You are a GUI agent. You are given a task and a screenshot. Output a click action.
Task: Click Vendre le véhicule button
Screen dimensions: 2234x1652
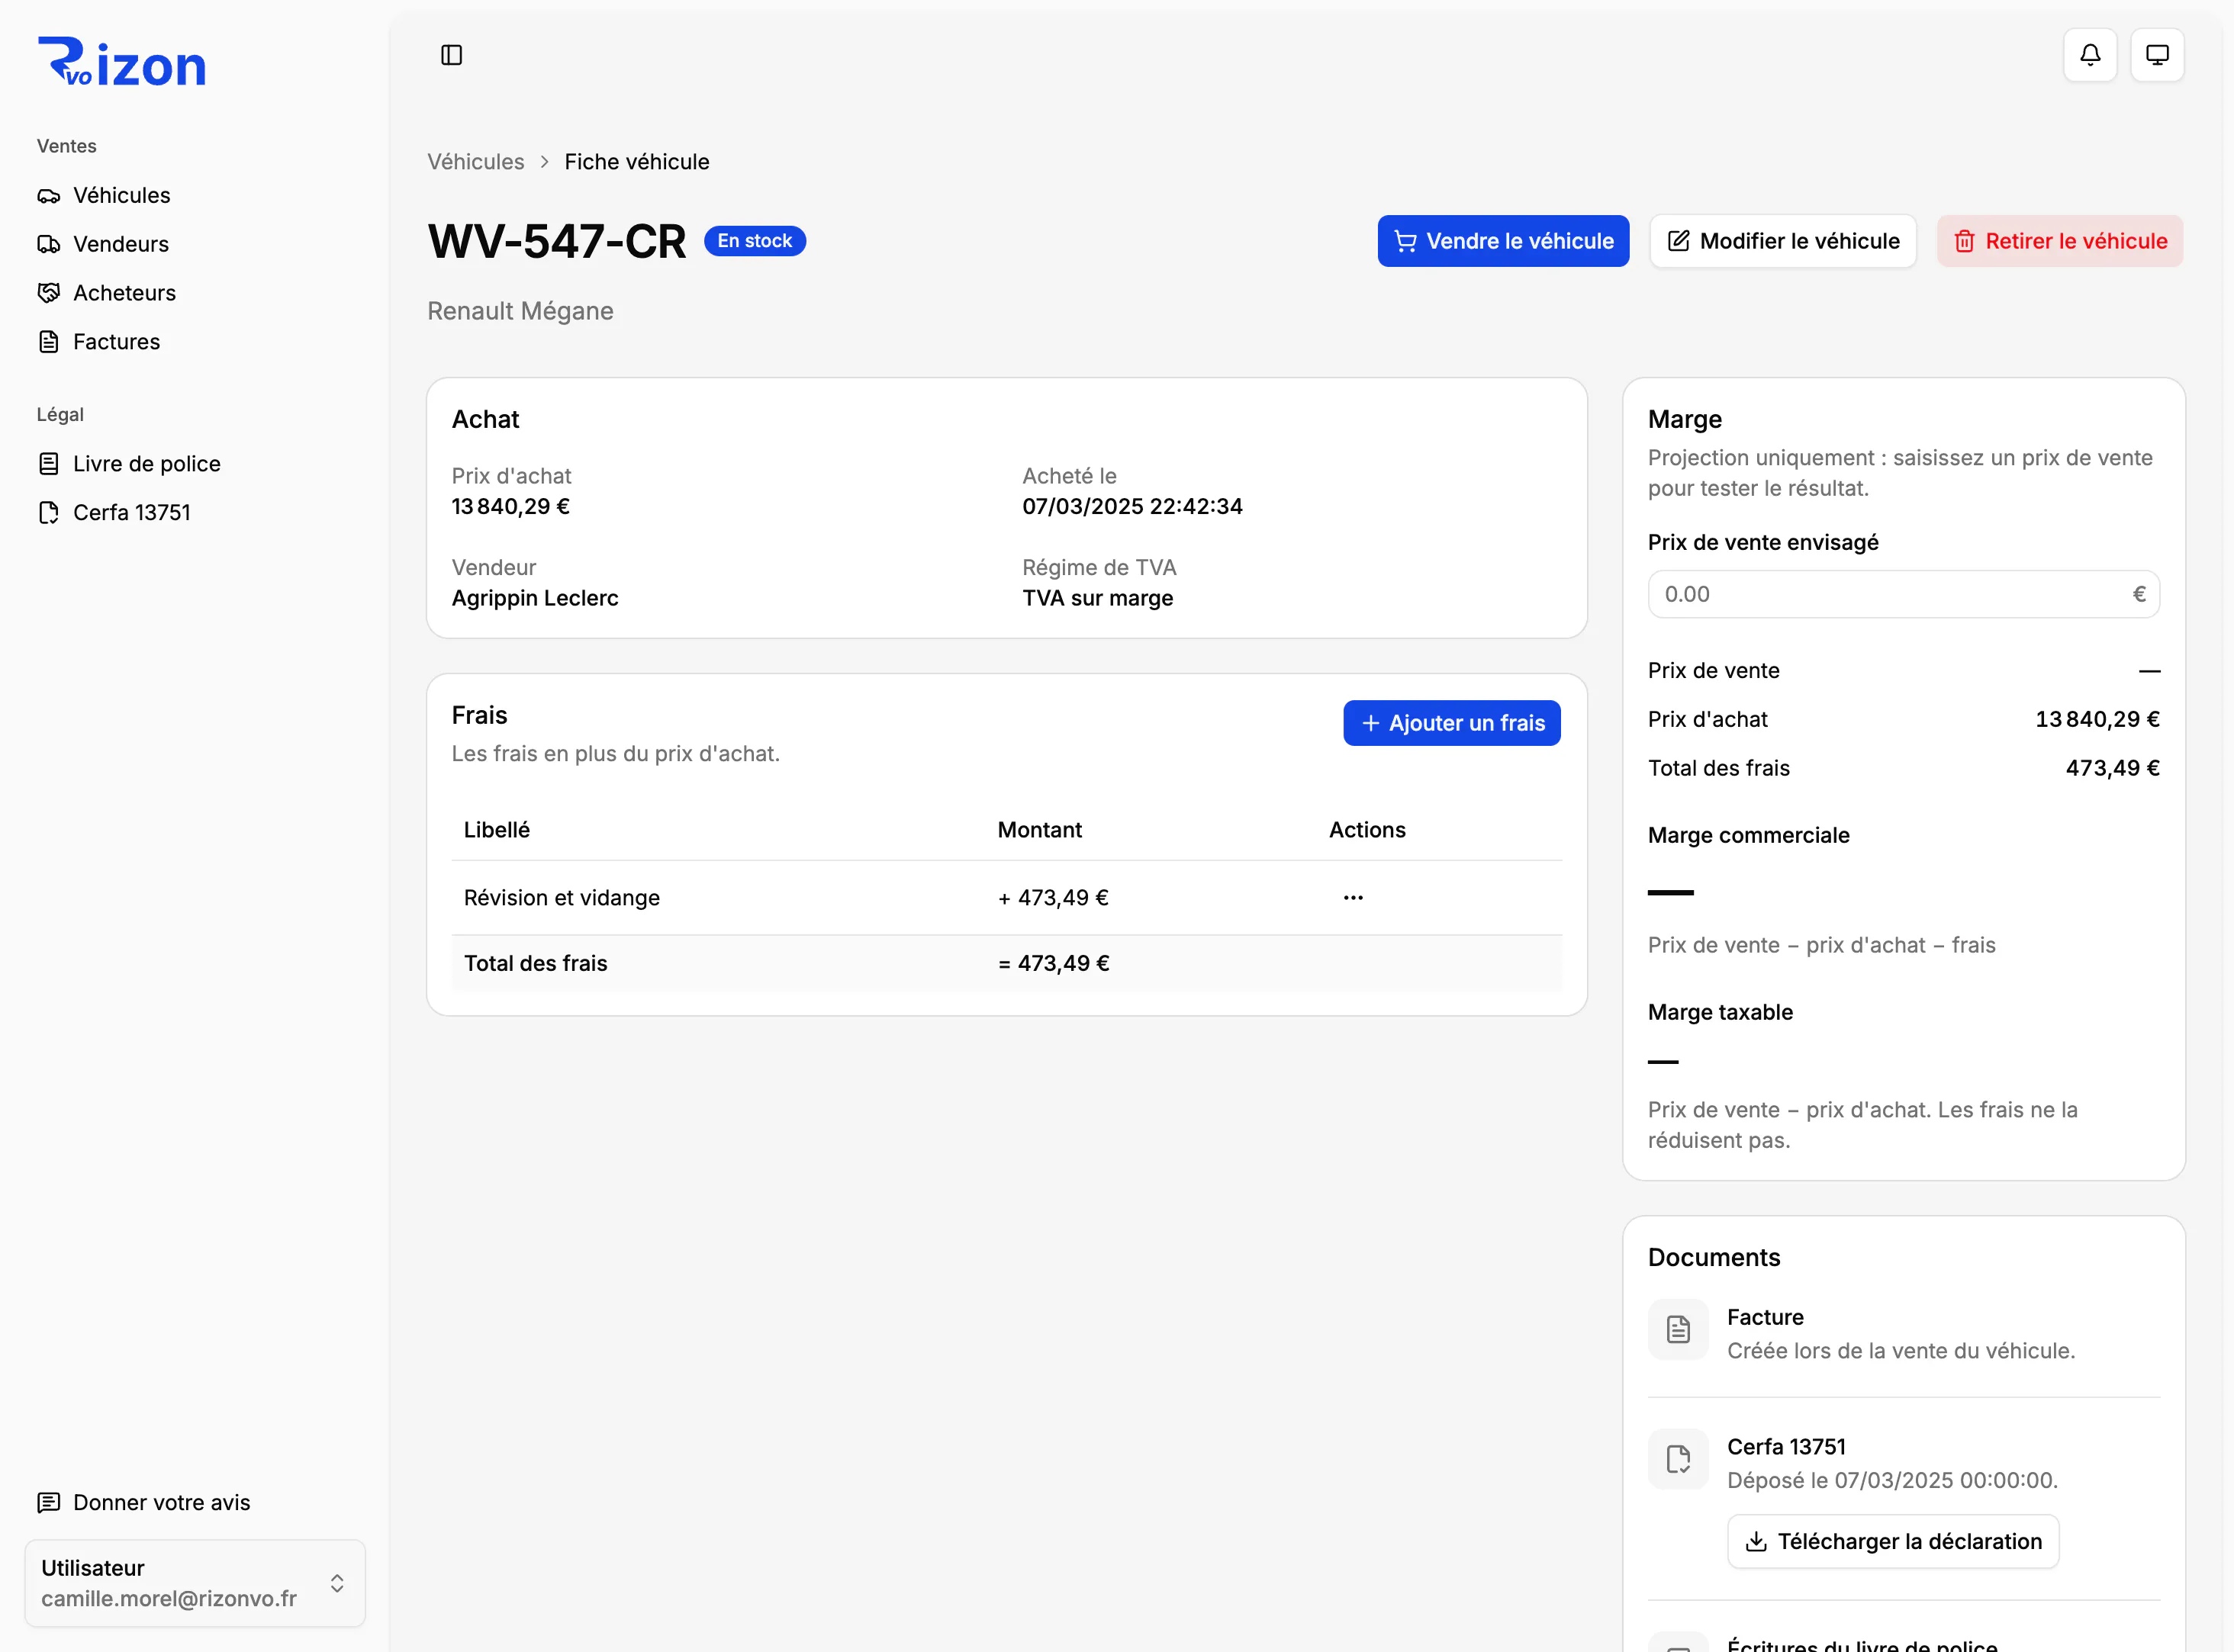[x=1502, y=241]
